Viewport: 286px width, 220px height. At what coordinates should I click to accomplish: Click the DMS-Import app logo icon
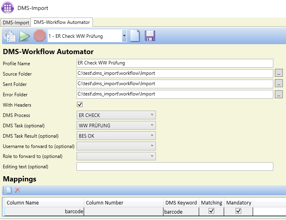point(8,8)
